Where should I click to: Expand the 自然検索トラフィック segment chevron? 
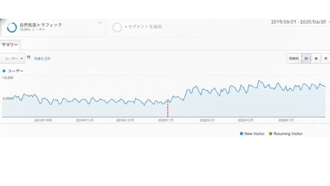pos(99,23)
